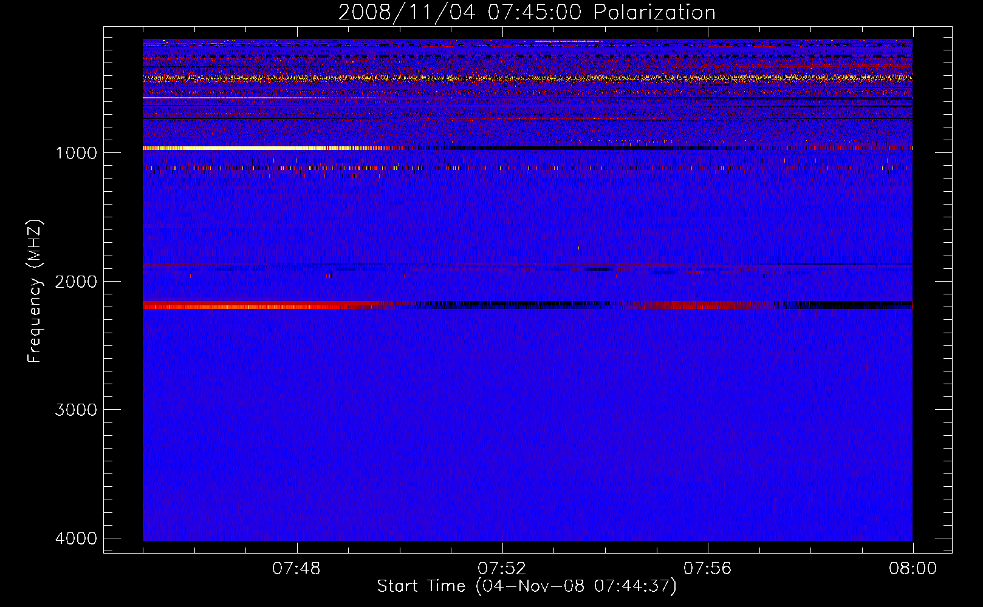
Task: Click the 4000 frequency tick label
Action: 76,538
